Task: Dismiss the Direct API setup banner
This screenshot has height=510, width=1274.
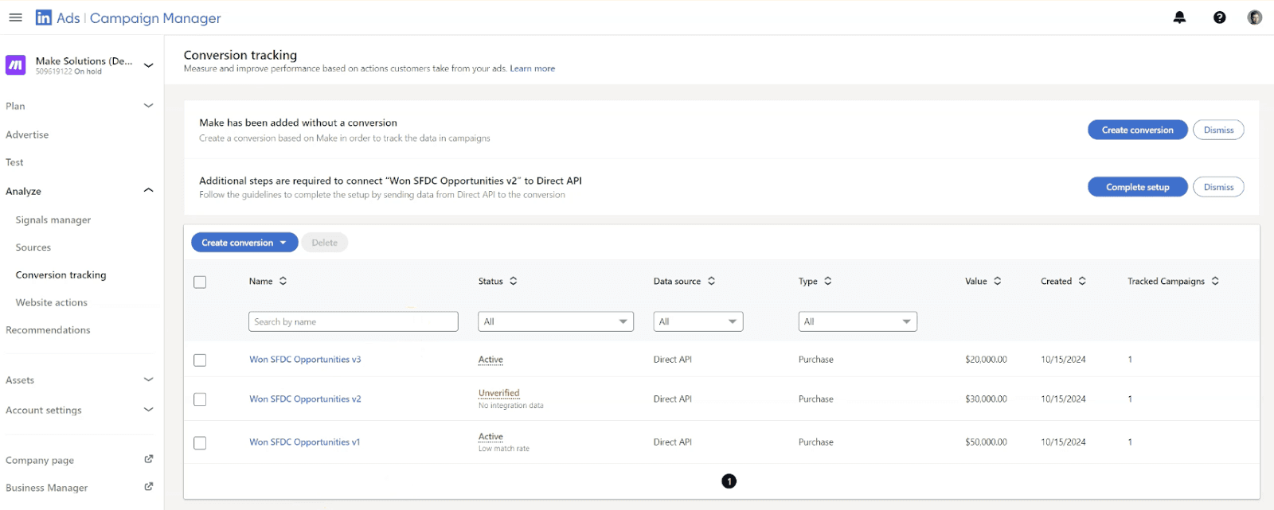Action: [1218, 187]
